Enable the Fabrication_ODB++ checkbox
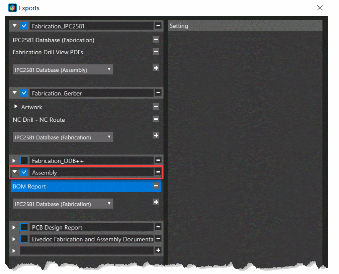The image size is (339, 274). 24,161
